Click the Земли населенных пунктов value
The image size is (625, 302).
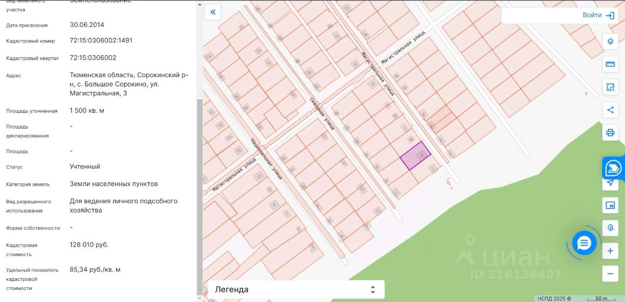tap(114, 184)
